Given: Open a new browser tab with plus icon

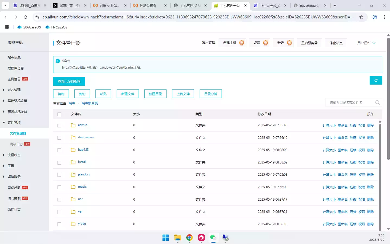Looking at the screenshot, I should pyautogui.click(x=335, y=5).
